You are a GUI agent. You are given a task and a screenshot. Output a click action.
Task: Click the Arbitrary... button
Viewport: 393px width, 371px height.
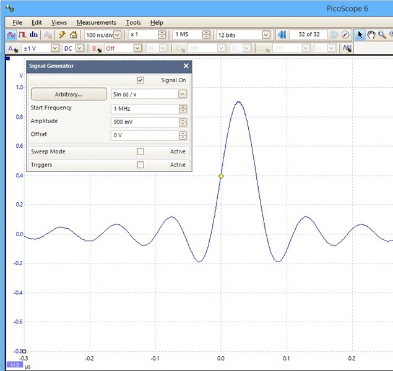click(x=69, y=94)
